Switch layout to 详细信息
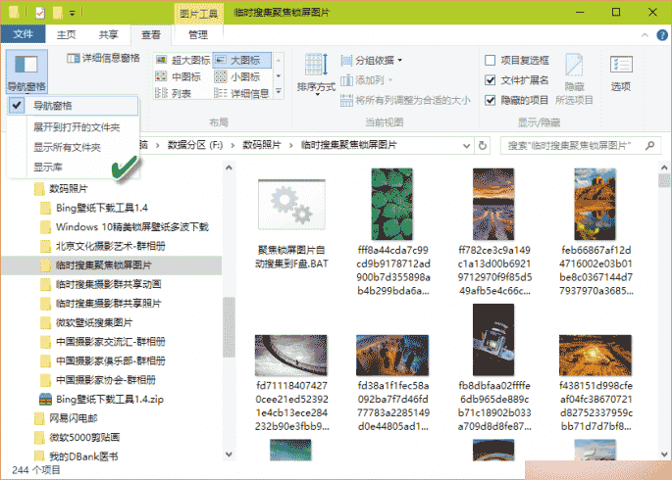The image size is (672, 480). (241, 93)
